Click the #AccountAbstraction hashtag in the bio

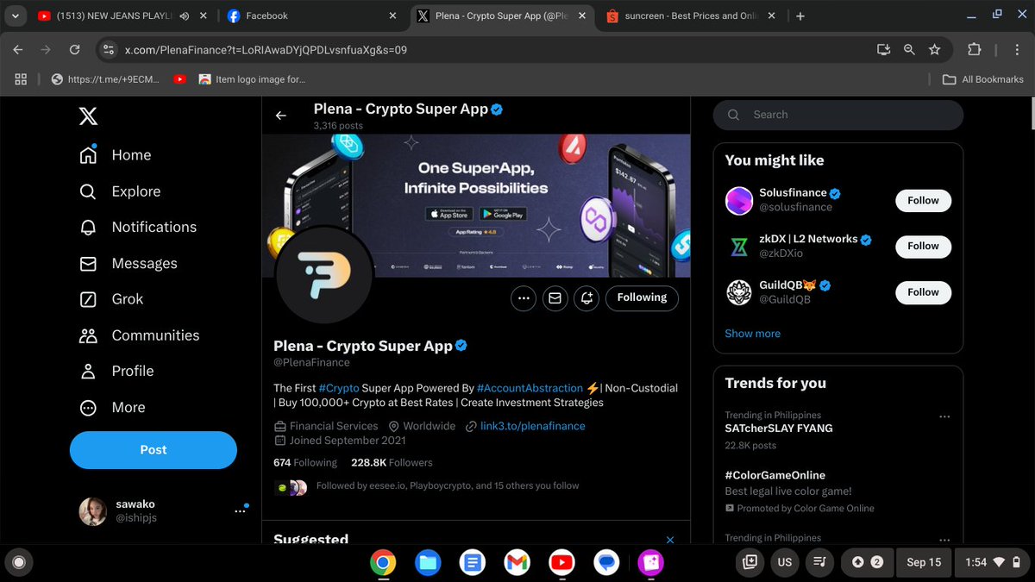coord(530,388)
